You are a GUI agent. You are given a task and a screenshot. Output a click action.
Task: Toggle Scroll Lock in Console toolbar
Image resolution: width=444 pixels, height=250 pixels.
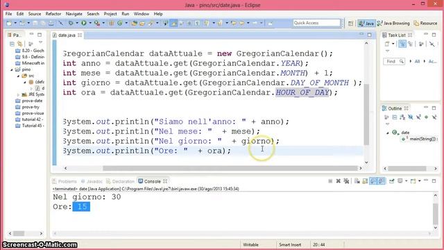point(365,181)
